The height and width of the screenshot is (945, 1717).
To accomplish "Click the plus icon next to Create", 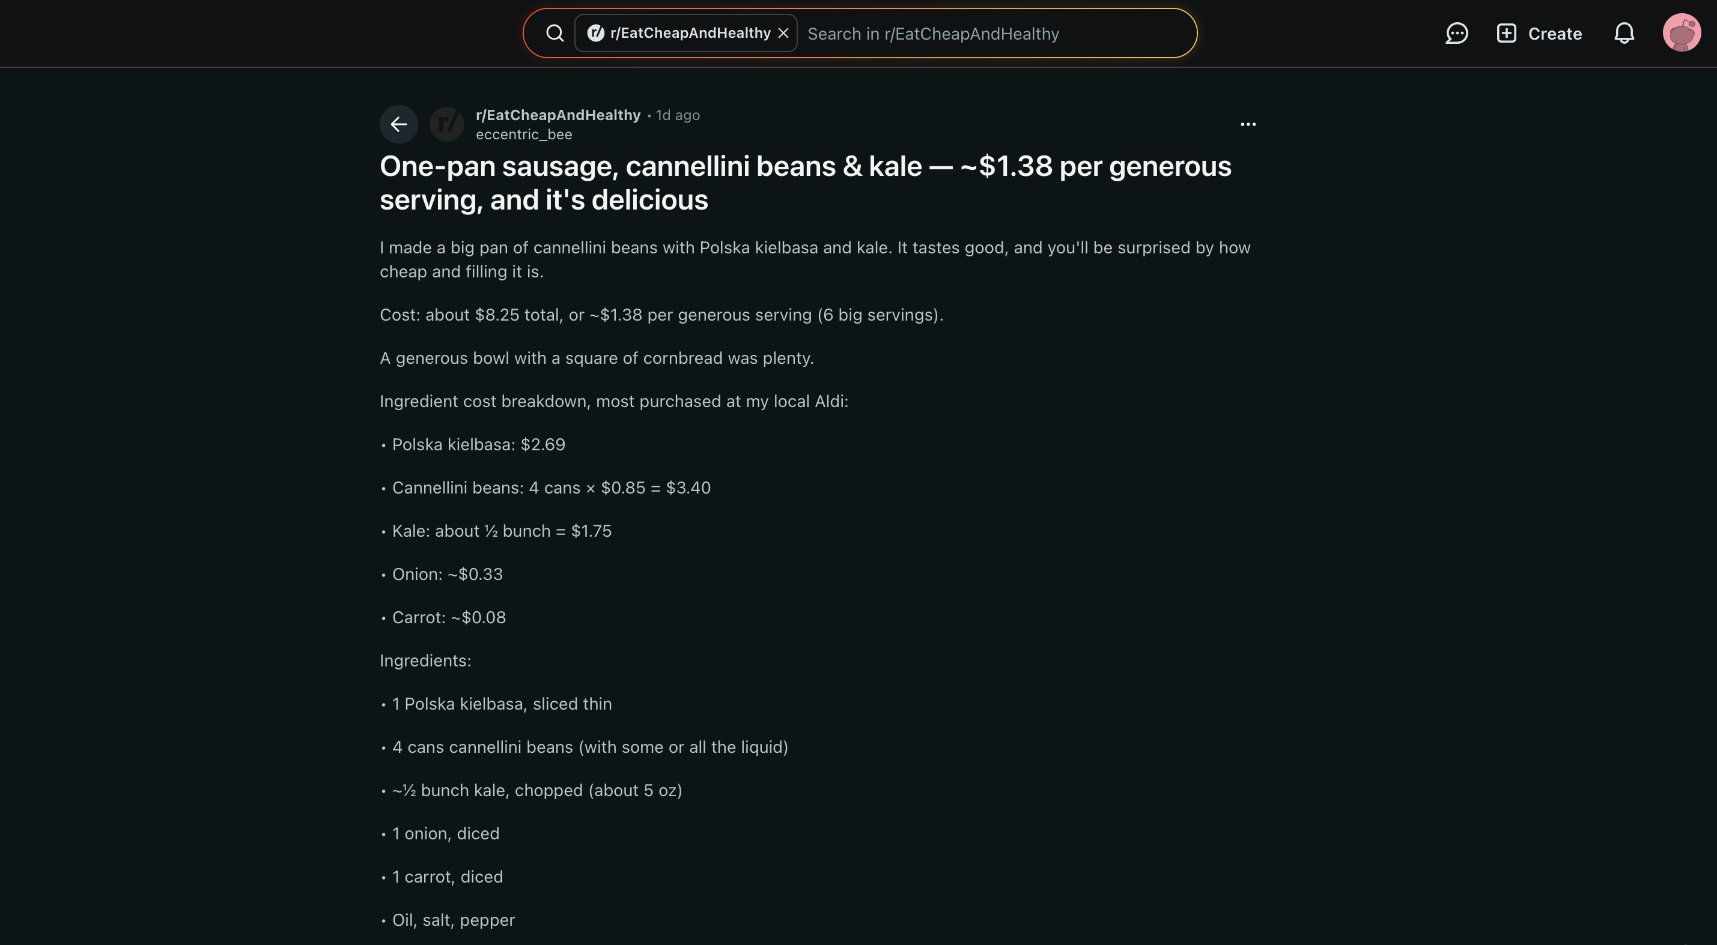I will click(x=1507, y=32).
